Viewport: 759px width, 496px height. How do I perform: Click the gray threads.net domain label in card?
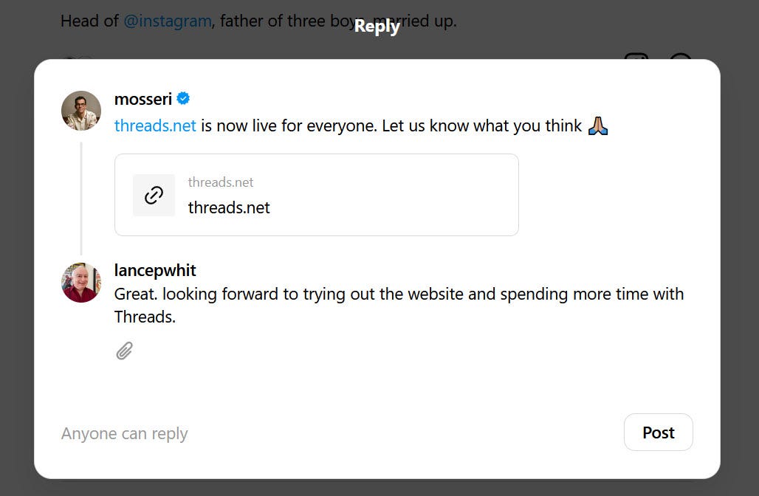(x=221, y=182)
